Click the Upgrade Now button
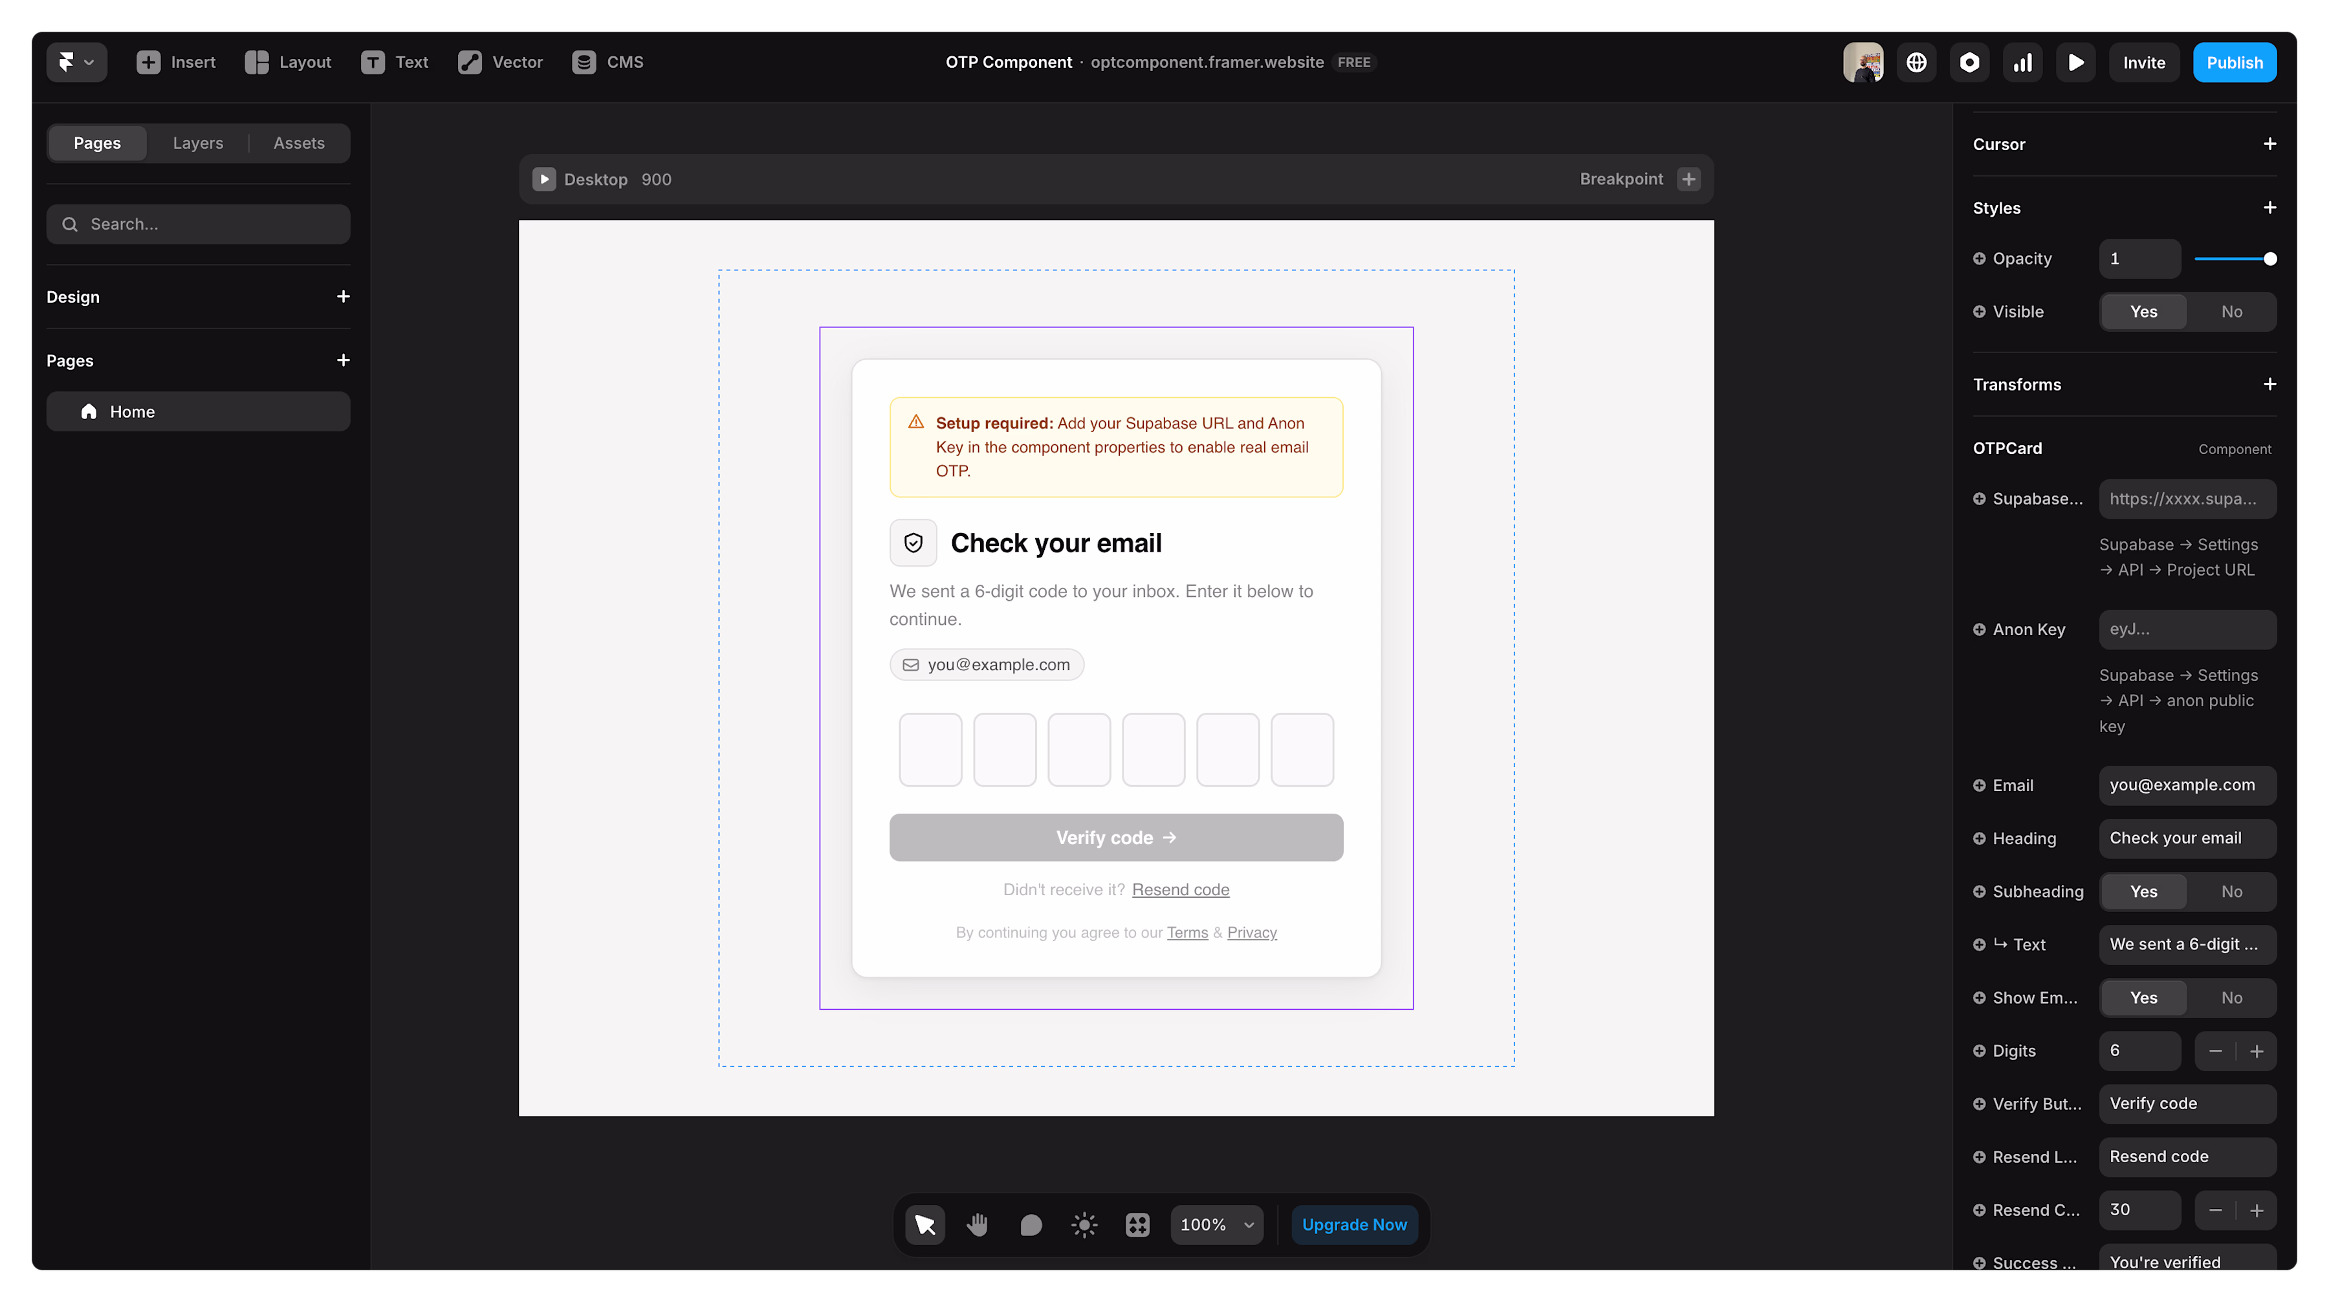The width and height of the screenshot is (2329, 1302). [1354, 1224]
